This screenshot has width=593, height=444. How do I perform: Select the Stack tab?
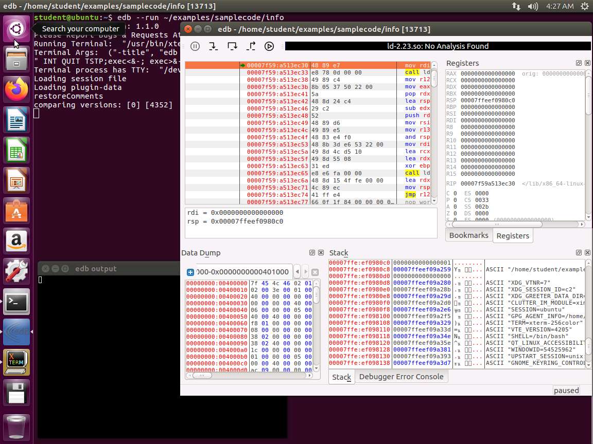click(341, 377)
